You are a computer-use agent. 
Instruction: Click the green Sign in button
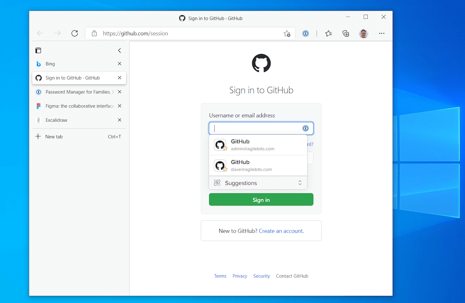coord(261,200)
